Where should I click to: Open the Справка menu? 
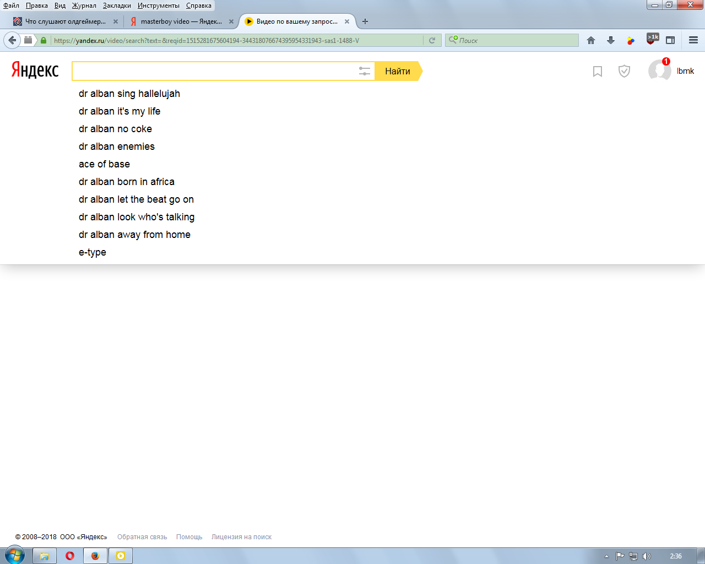click(x=199, y=6)
